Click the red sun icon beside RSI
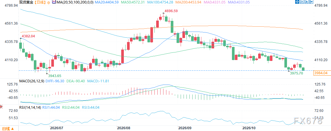Screen dimensions: 331x131 (x=1, y=107)
